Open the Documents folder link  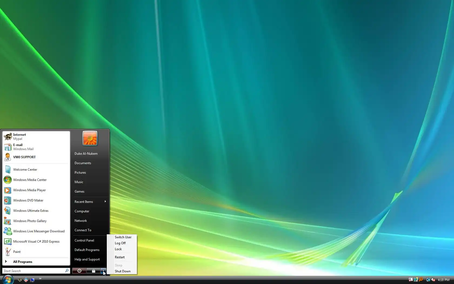(90, 163)
